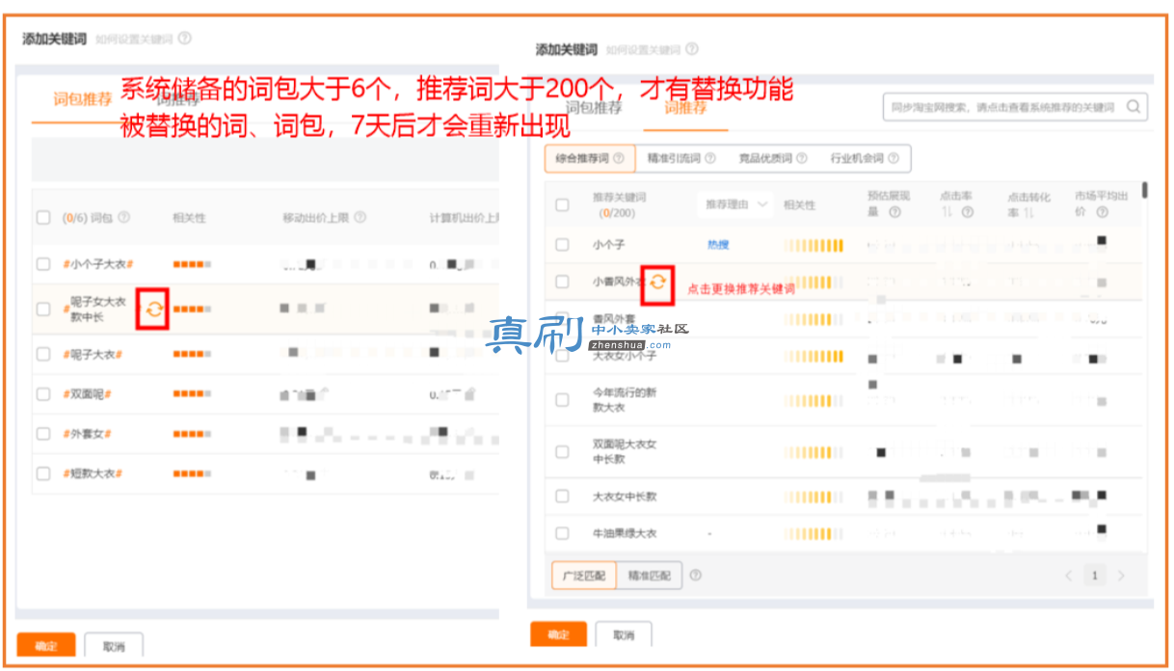Toggle the select-all checkbox beside 推荐关键词 (0/200)

pyautogui.click(x=562, y=204)
